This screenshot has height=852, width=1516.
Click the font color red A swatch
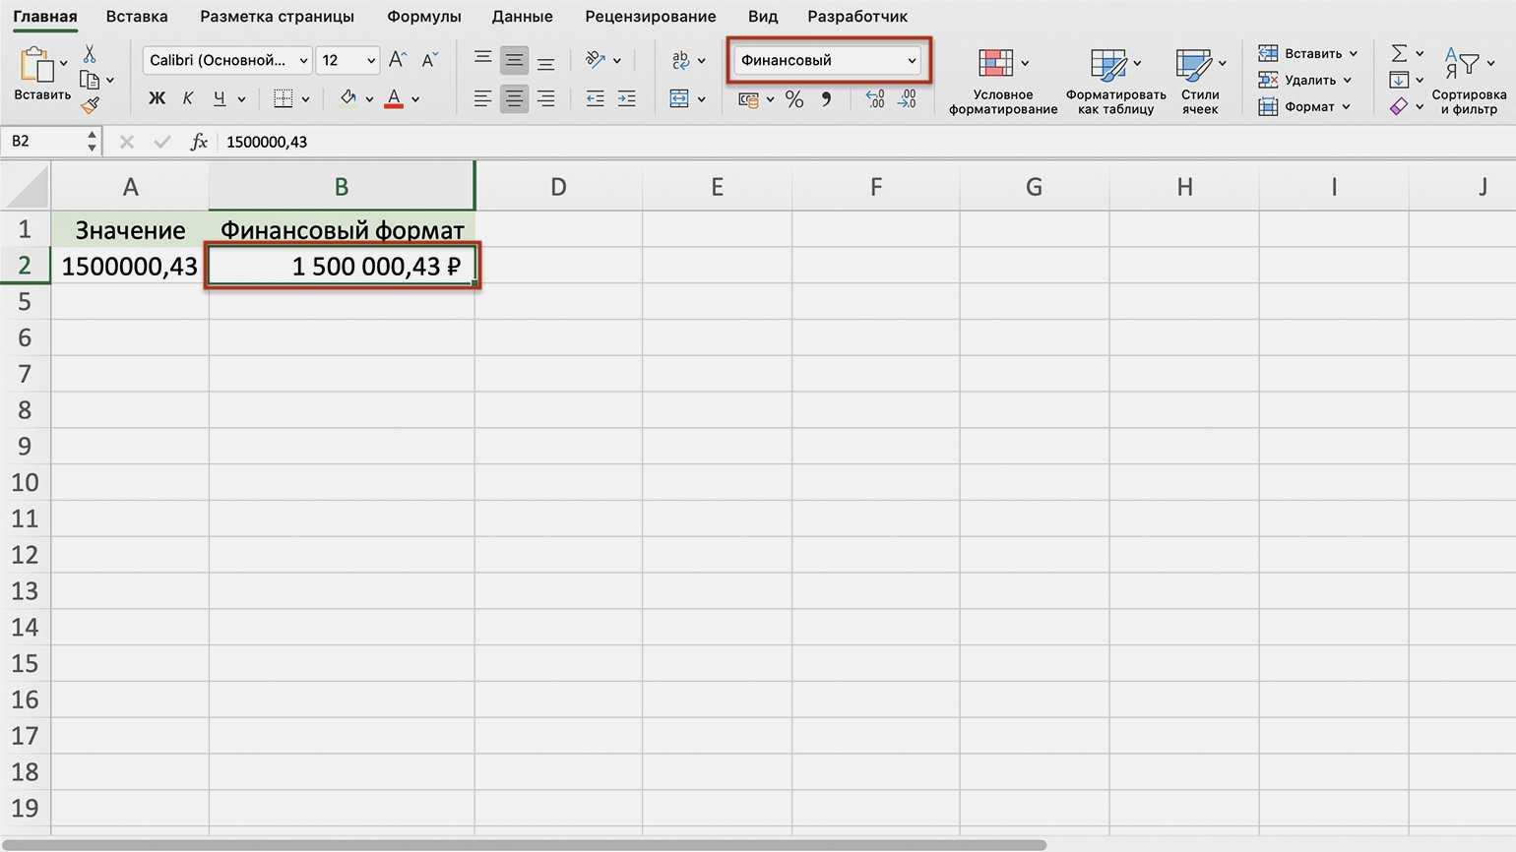pyautogui.click(x=394, y=99)
